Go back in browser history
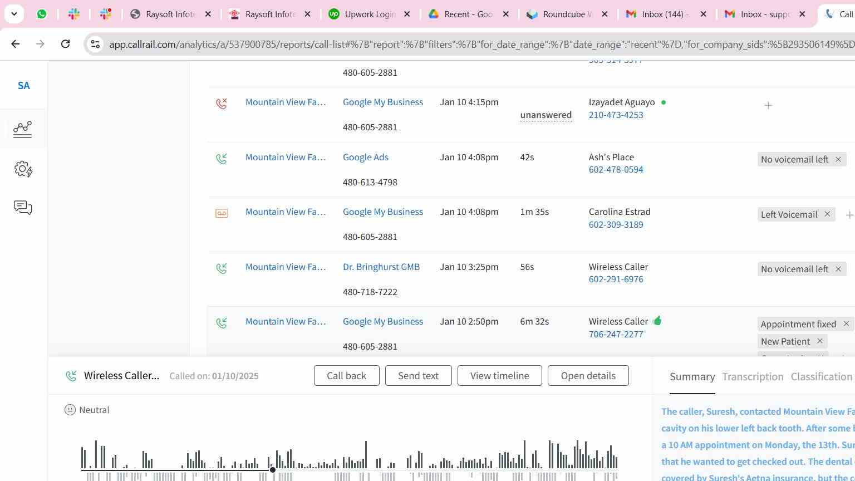Screen dimensions: 855x481 [15, 44]
